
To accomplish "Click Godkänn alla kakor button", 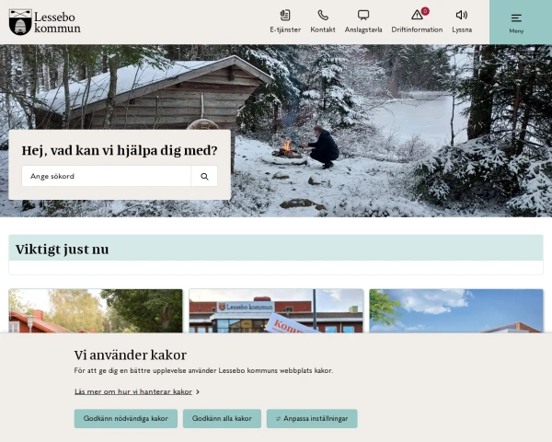I will tap(222, 418).
